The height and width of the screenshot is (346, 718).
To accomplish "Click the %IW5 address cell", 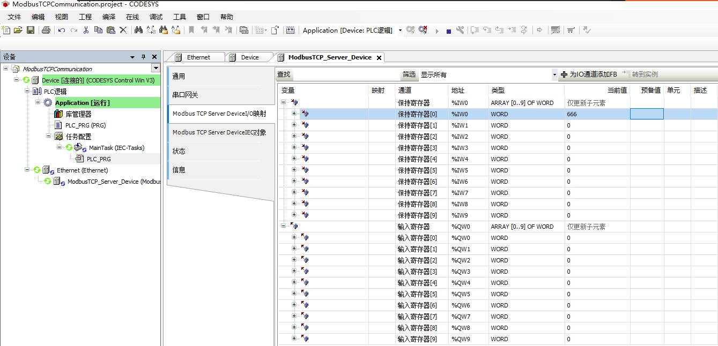I will pyautogui.click(x=469, y=170).
